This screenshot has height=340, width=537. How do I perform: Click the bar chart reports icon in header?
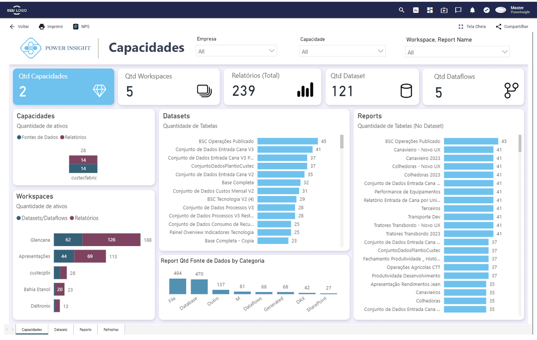click(x=416, y=10)
